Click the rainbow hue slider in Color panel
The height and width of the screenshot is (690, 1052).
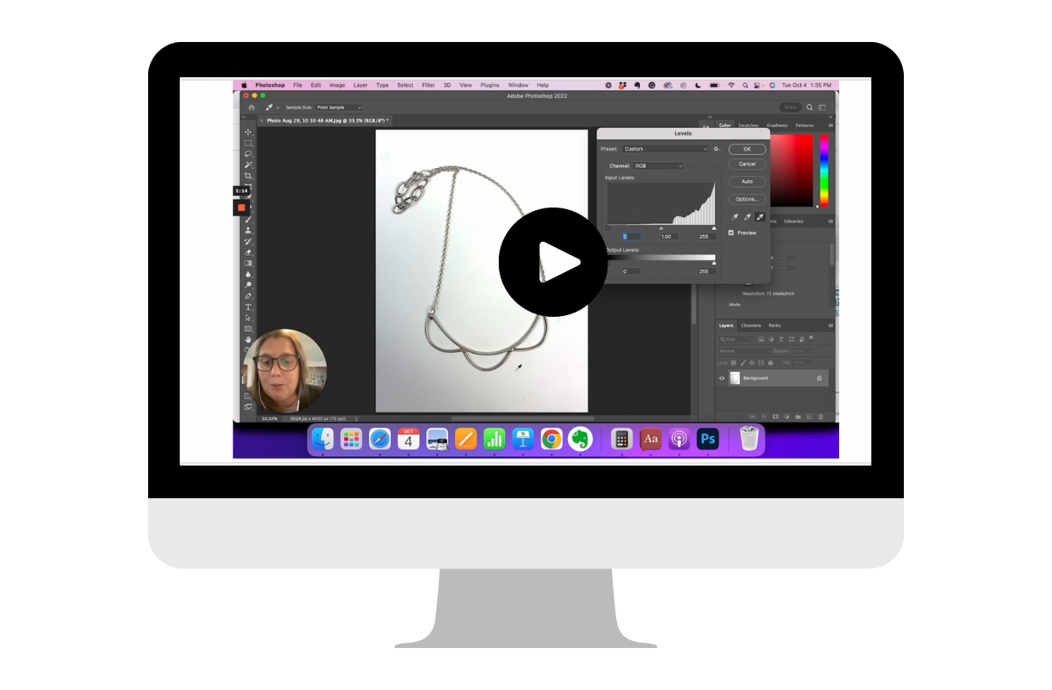pyautogui.click(x=823, y=171)
